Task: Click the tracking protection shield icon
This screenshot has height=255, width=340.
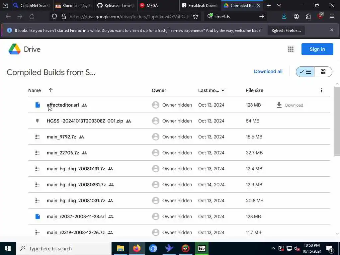Action: 54,17
